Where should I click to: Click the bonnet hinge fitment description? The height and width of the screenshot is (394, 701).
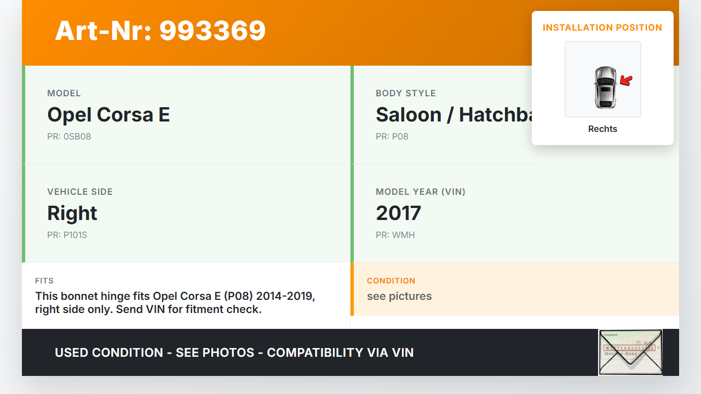pyautogui.click(x=175, y=303)
